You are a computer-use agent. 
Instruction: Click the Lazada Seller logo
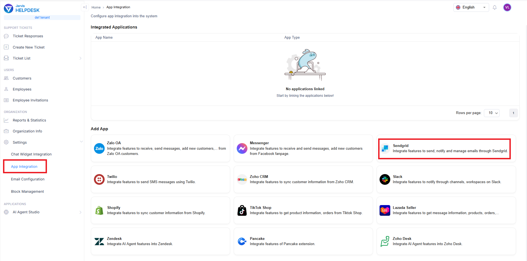pos(385,210)
